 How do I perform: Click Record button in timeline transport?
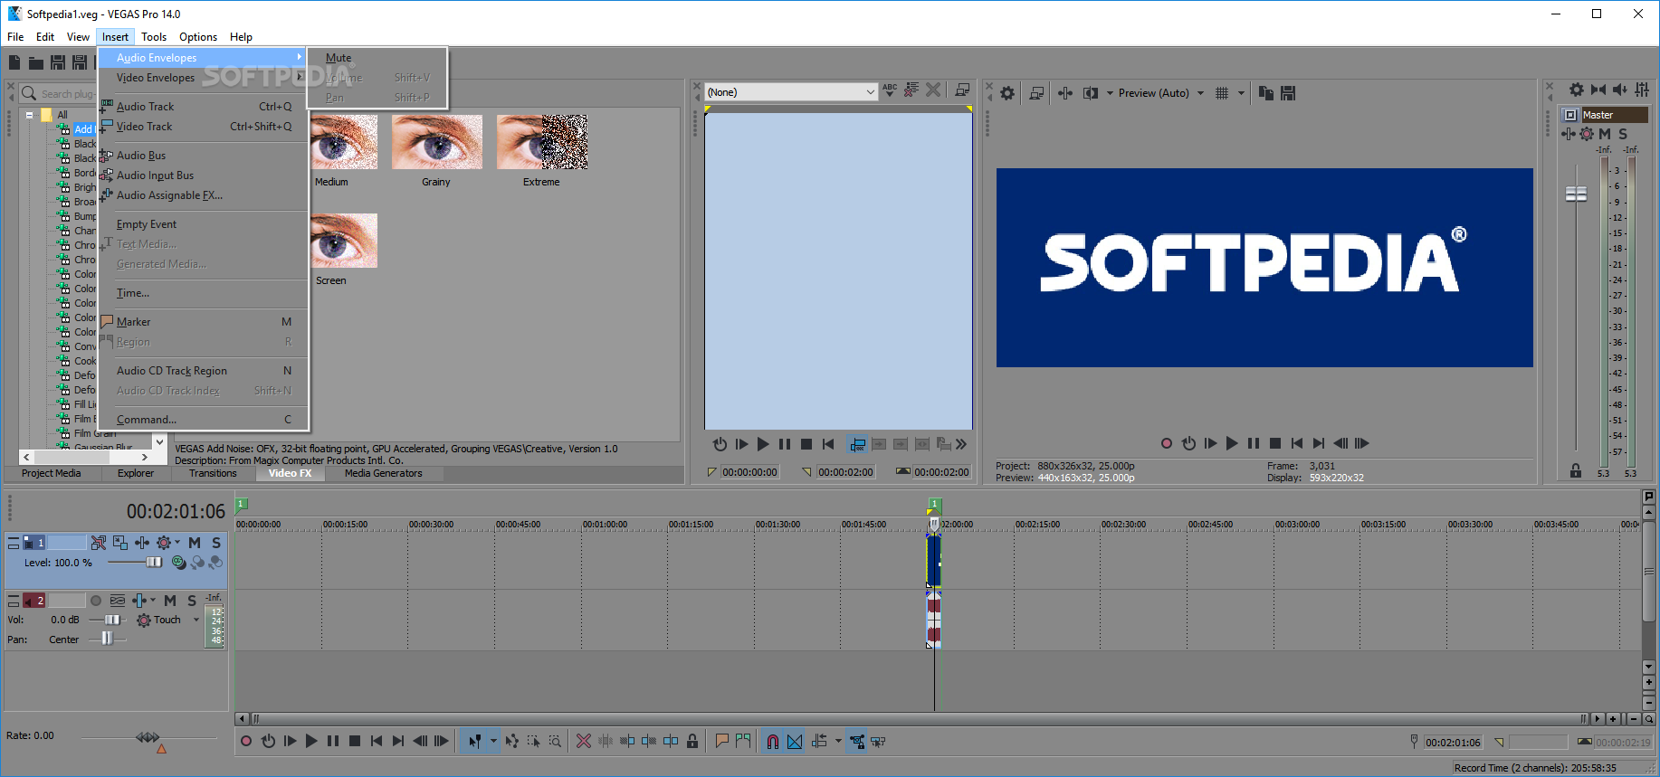point(246,742)
